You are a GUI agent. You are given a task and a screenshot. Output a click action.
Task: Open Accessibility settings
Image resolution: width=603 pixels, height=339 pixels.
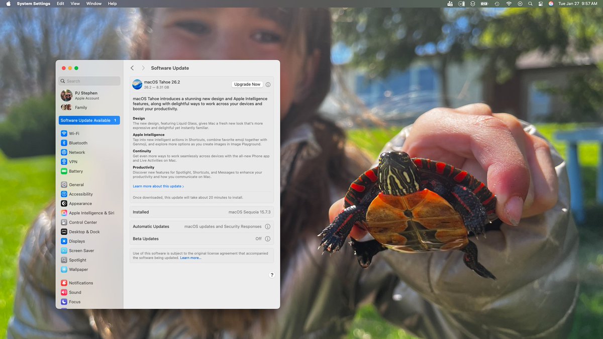(x=89, y=194)
